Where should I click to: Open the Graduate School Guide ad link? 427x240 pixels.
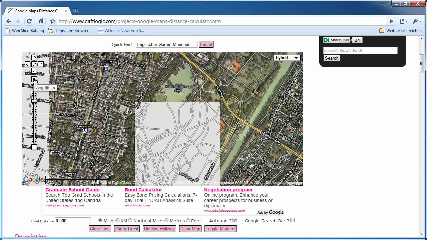[72, 190]
